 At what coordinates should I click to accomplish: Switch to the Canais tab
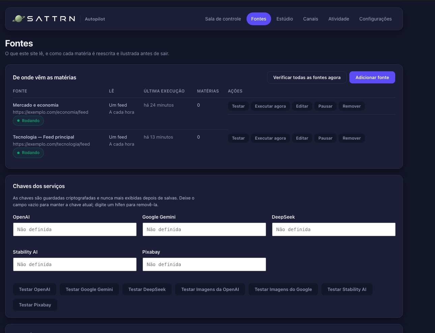point(311,19)
